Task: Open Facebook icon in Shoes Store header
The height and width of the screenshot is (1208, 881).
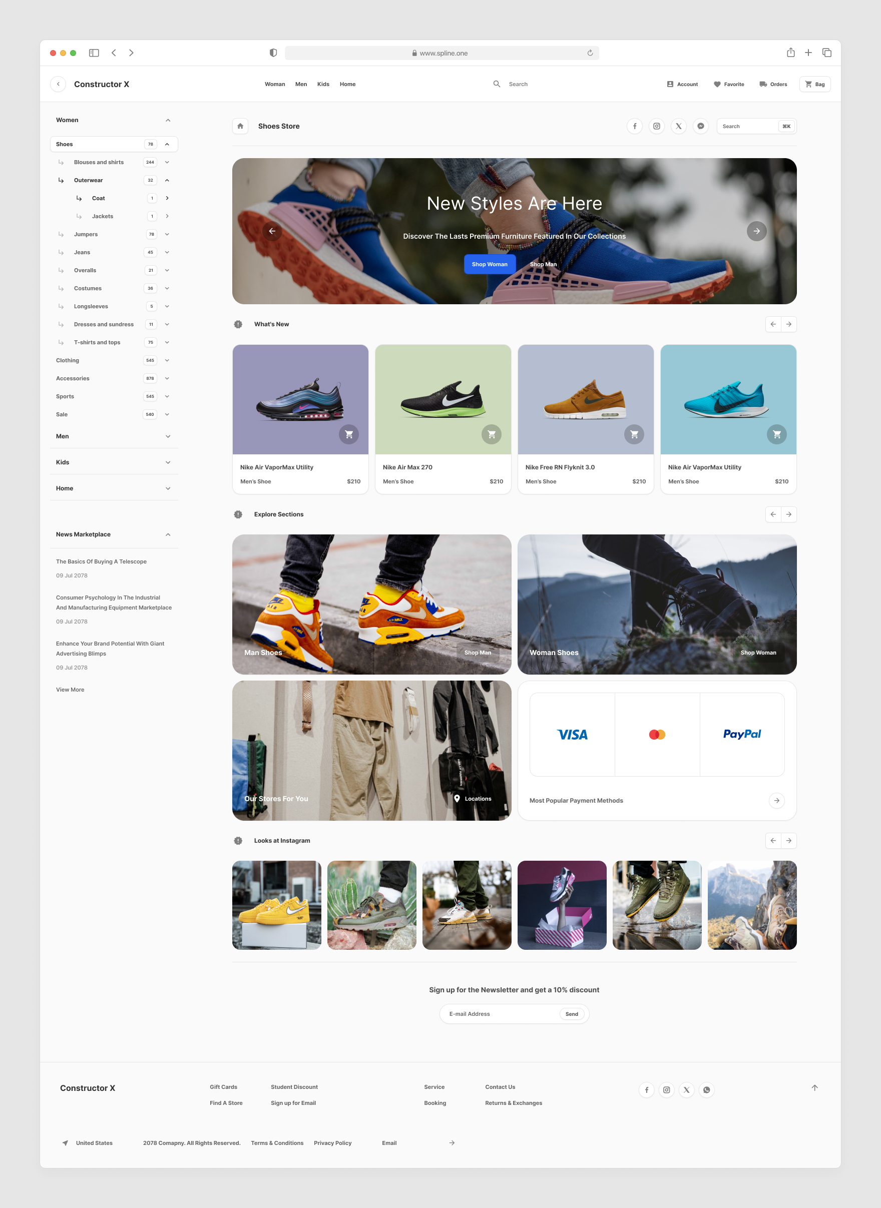Action: tap(635, 126)
